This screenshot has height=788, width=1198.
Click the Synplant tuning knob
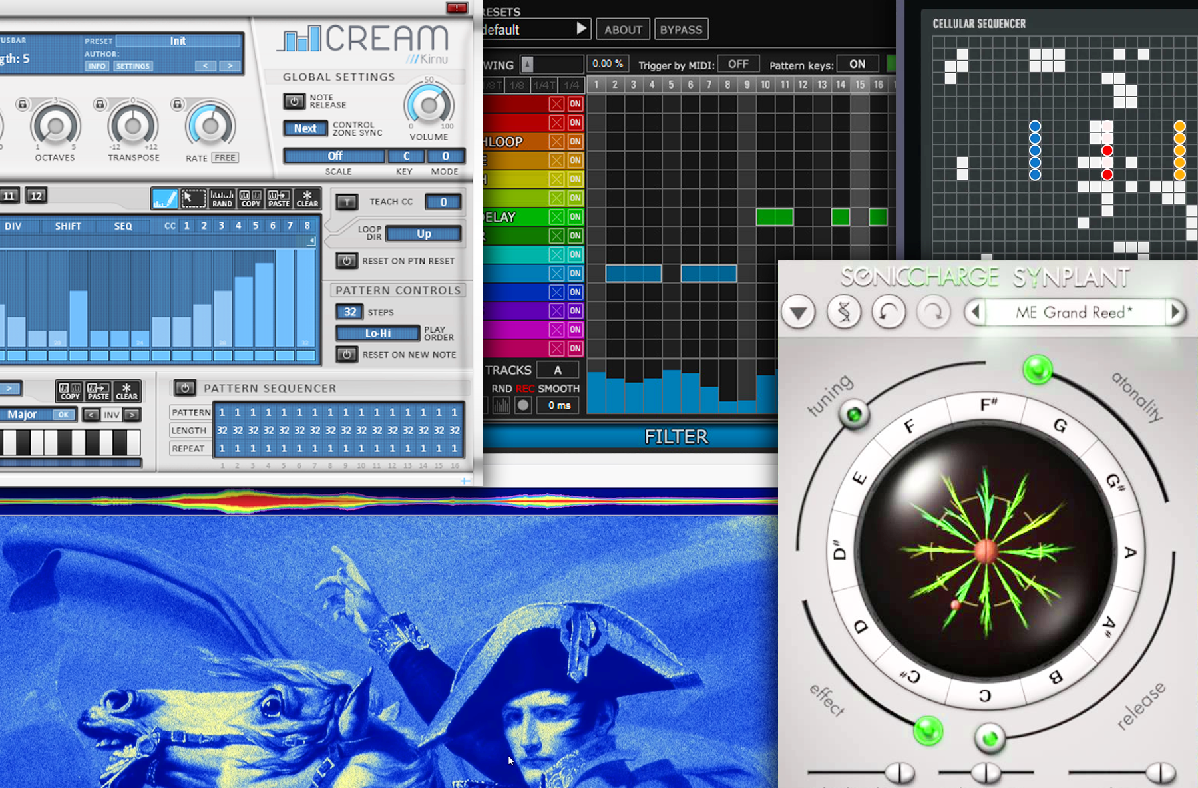(853, 414)
